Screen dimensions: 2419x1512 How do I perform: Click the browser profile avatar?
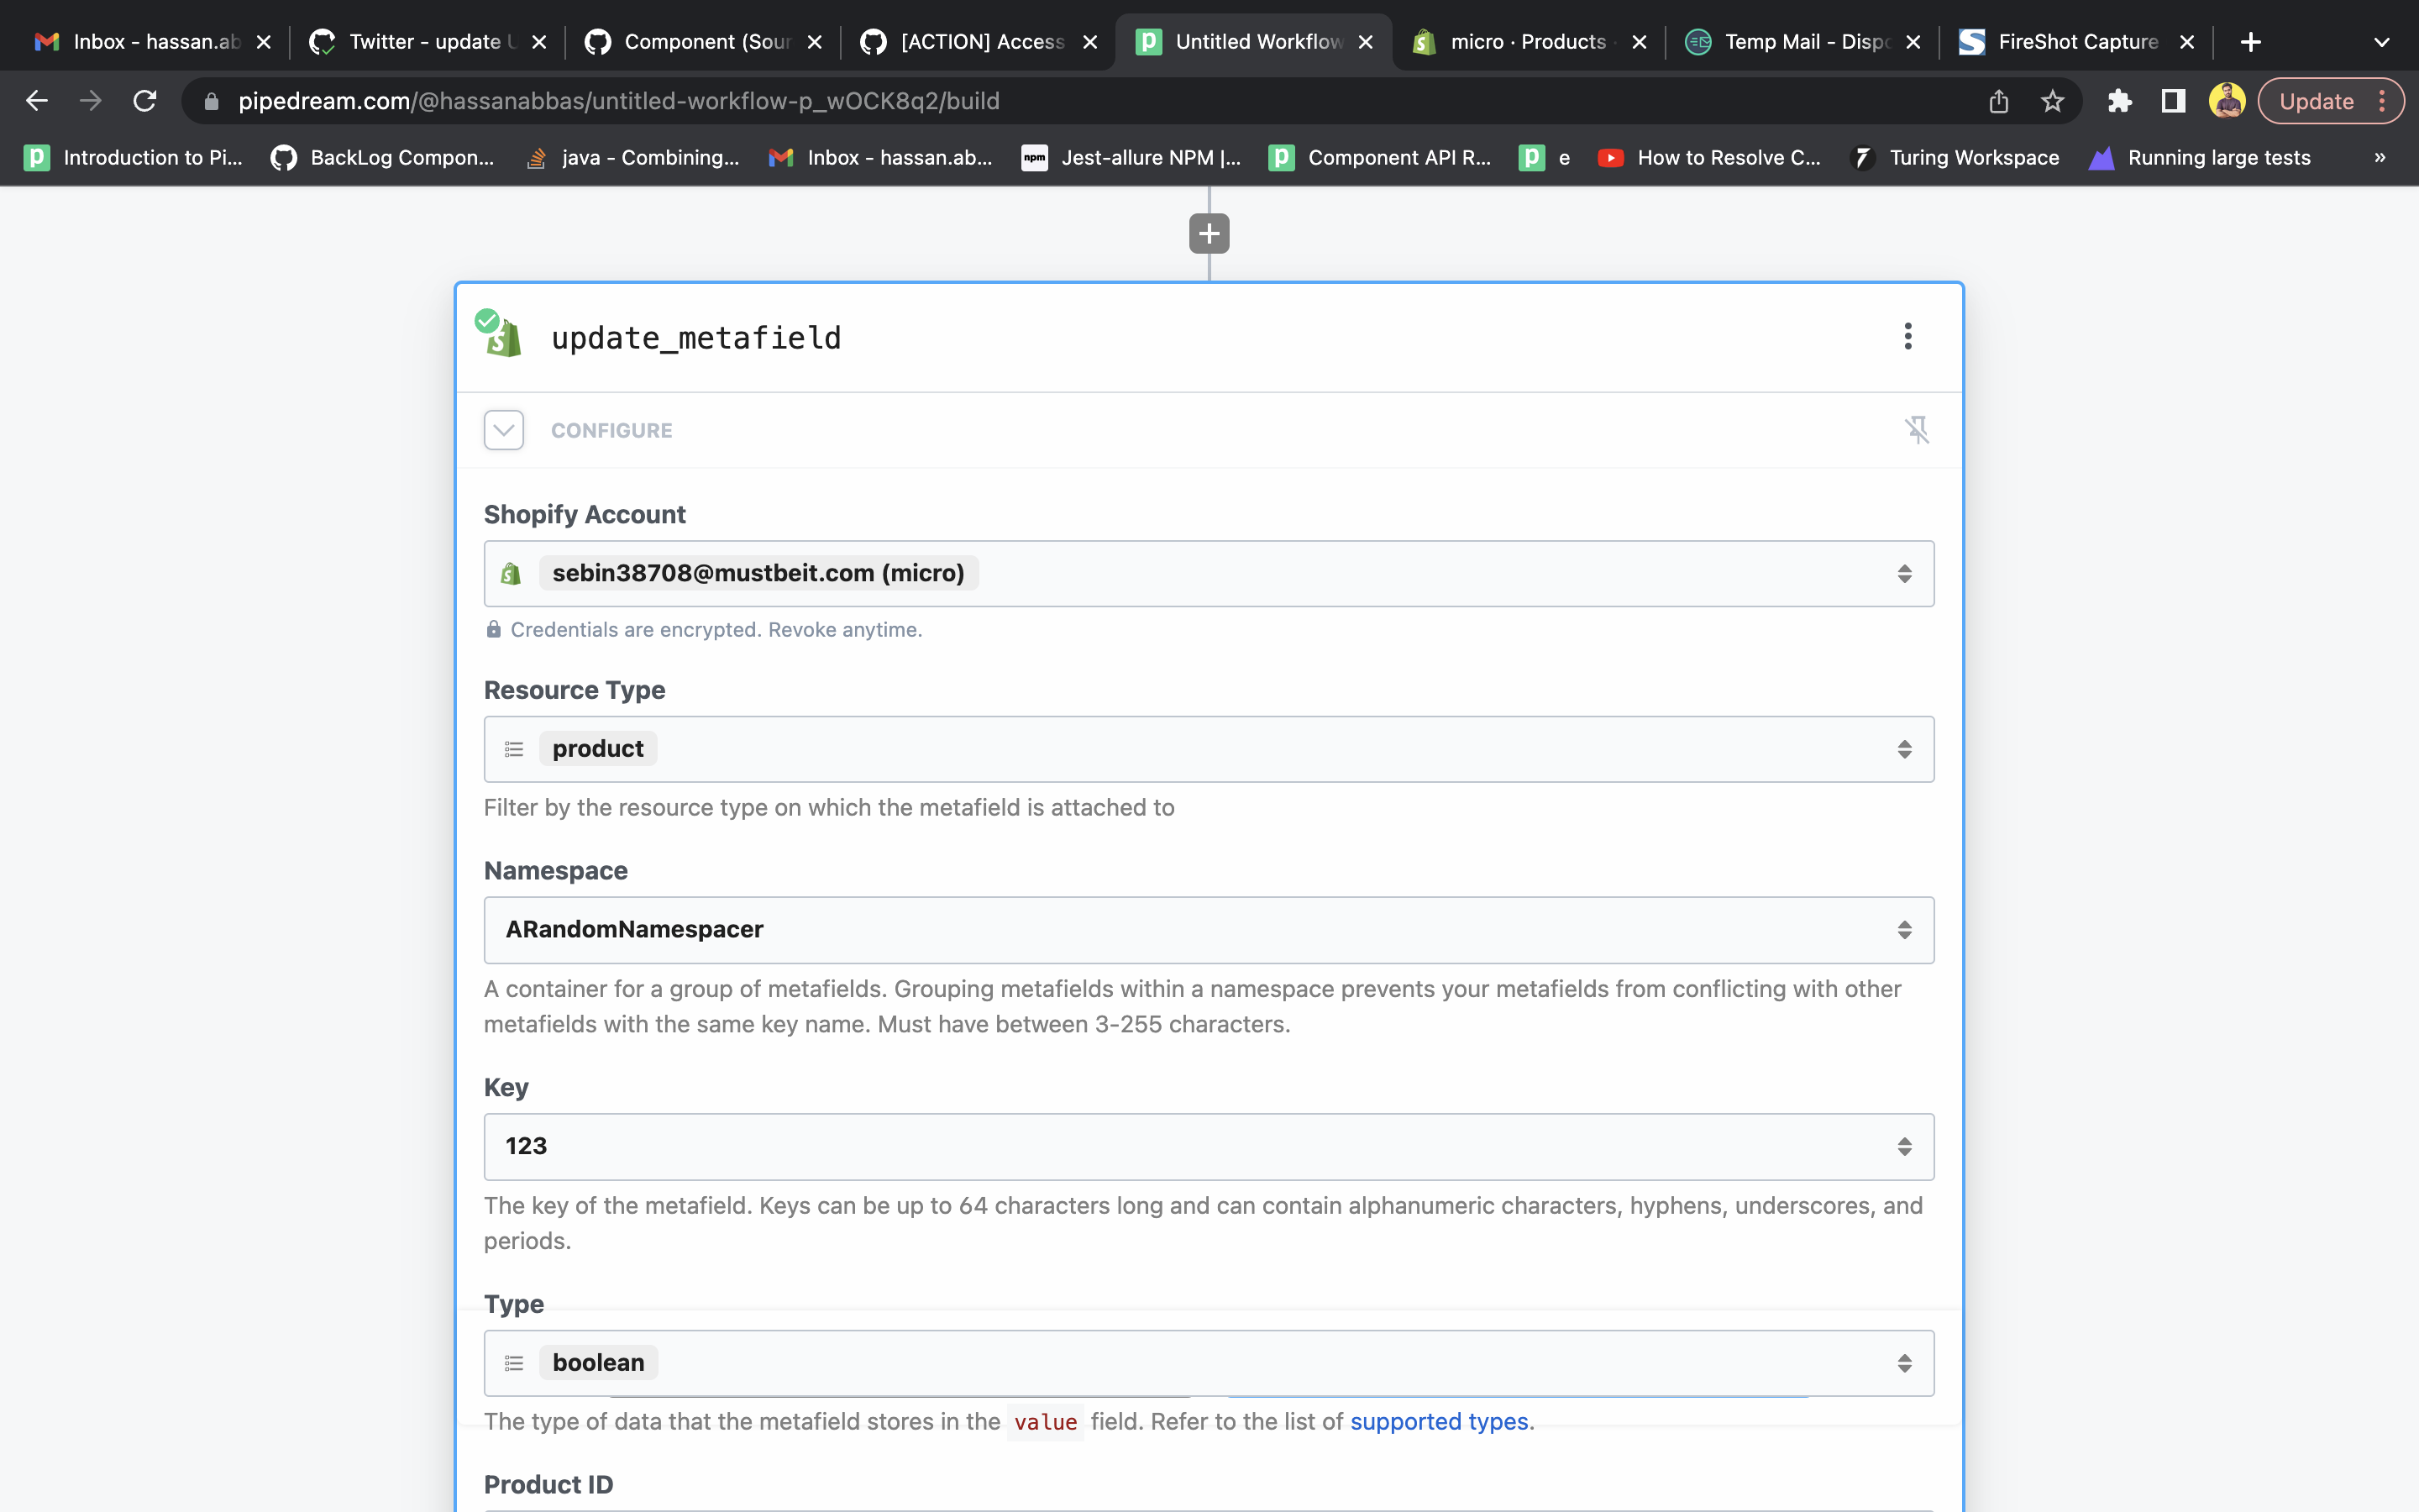pos(2228,100)
